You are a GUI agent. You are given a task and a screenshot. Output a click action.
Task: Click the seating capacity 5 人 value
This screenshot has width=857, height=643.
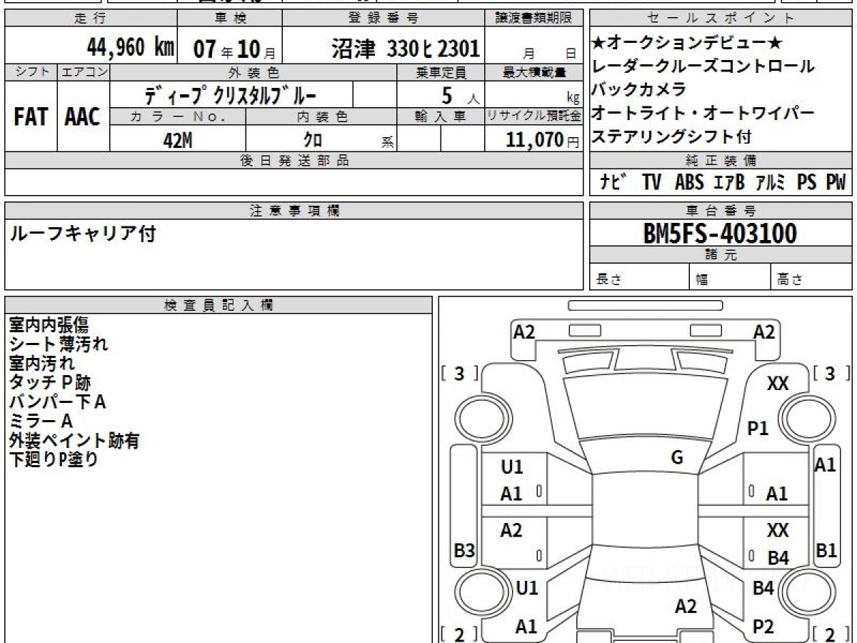[460, 95]
